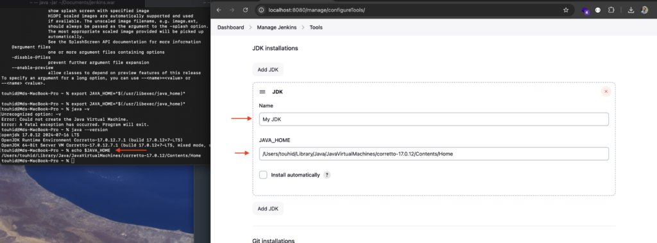Click the JDK drag handle icon

[x=262, y=92]
